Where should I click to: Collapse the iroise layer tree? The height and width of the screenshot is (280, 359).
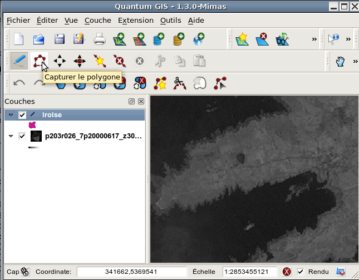[11, 115]
